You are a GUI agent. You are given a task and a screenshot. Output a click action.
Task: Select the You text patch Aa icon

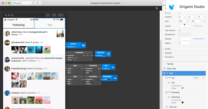click(x=113, y=67)
